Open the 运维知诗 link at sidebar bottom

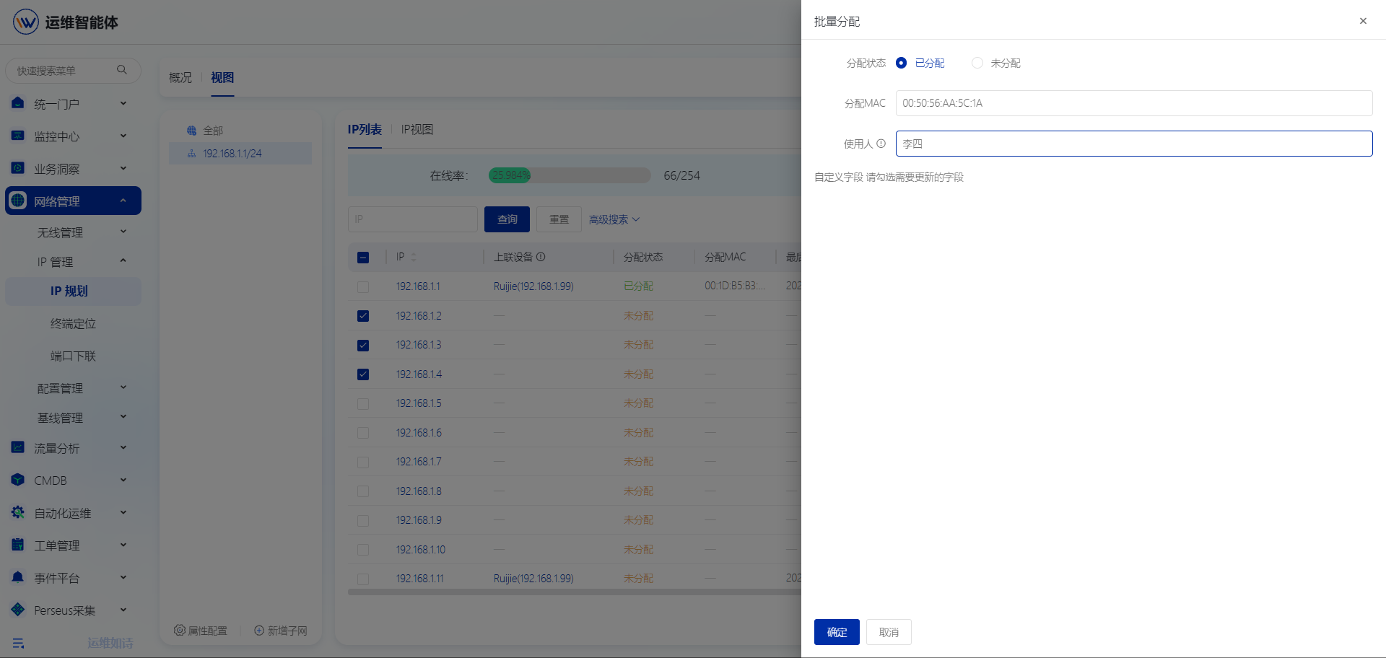pos(110,643)
